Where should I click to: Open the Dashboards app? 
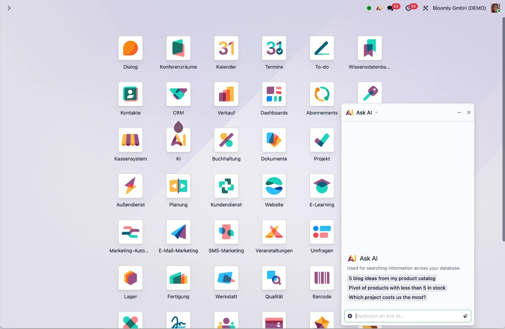tap(274, 94)
